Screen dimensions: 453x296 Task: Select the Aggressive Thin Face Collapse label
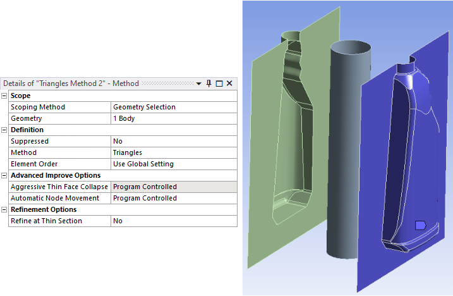pos(59,187)
